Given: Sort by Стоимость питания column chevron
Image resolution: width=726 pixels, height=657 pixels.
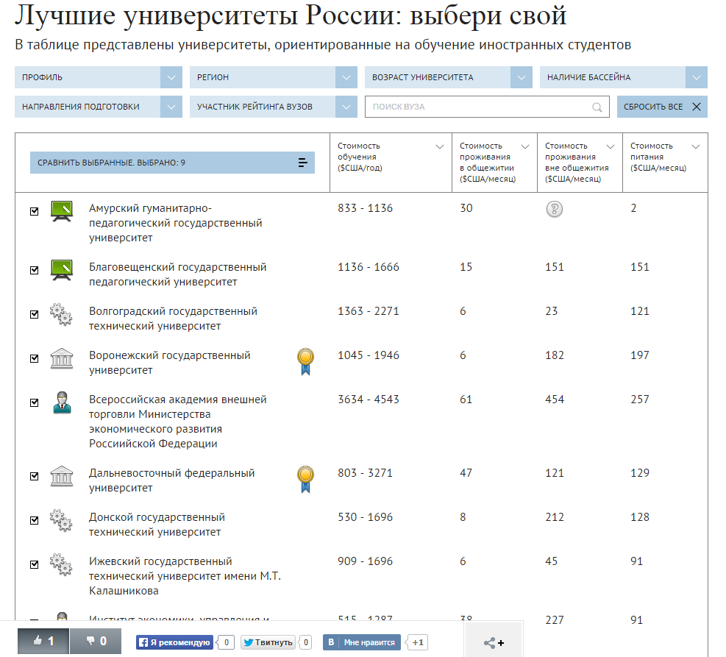Looking at the screenshot, I should [x=695, y=146].
